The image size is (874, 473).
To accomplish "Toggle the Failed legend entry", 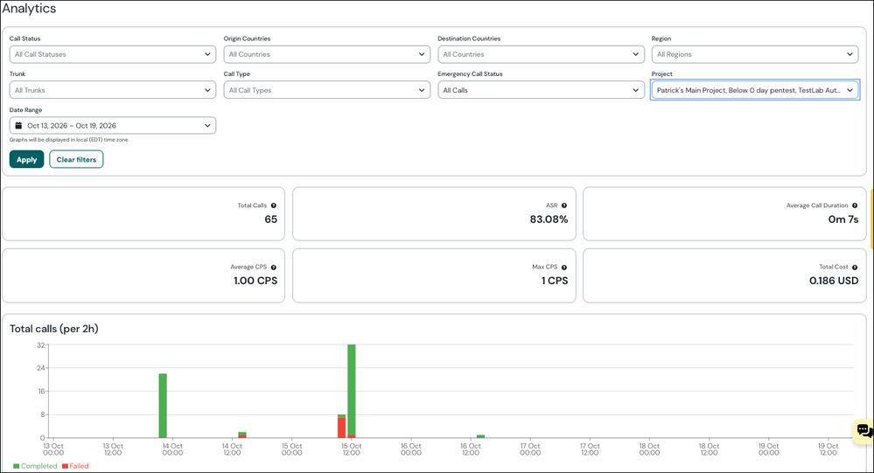I will [x=75, y=466].
